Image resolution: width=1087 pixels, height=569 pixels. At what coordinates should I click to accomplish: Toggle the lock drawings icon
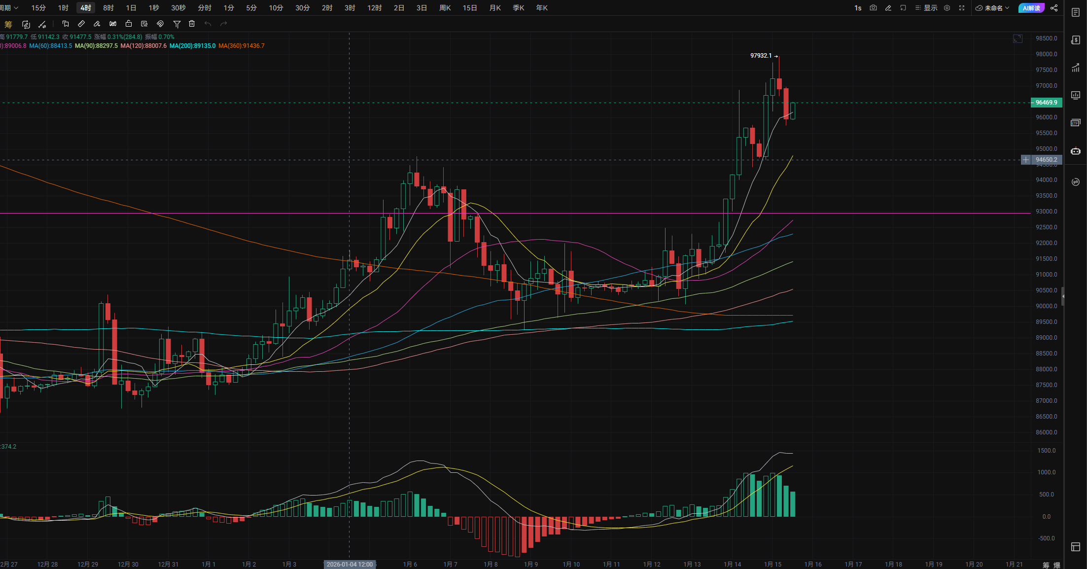point(129,24)
